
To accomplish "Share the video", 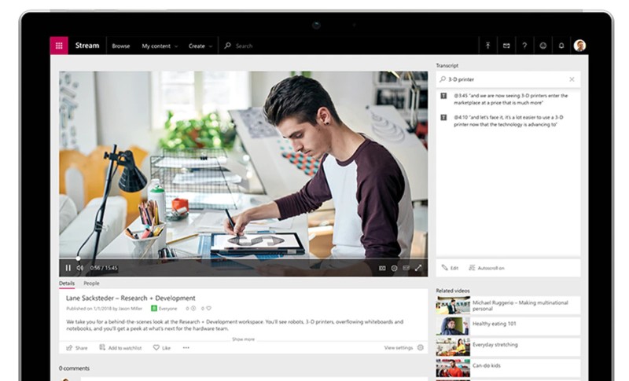I will [x=76, y=348].
